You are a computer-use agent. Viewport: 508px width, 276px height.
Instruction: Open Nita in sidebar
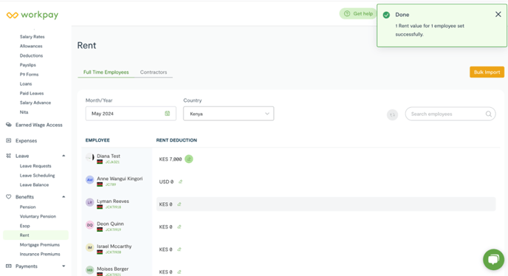coord(24,112)
